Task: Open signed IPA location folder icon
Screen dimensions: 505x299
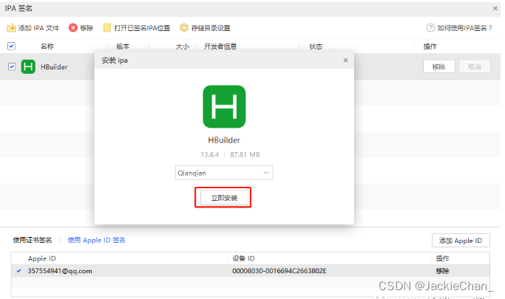Action: point(107,27)
